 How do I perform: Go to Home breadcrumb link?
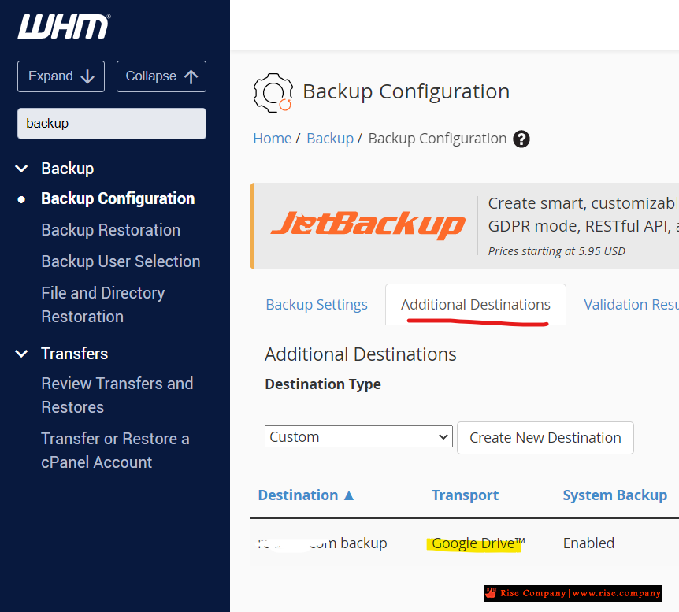[x=273, y=139]
